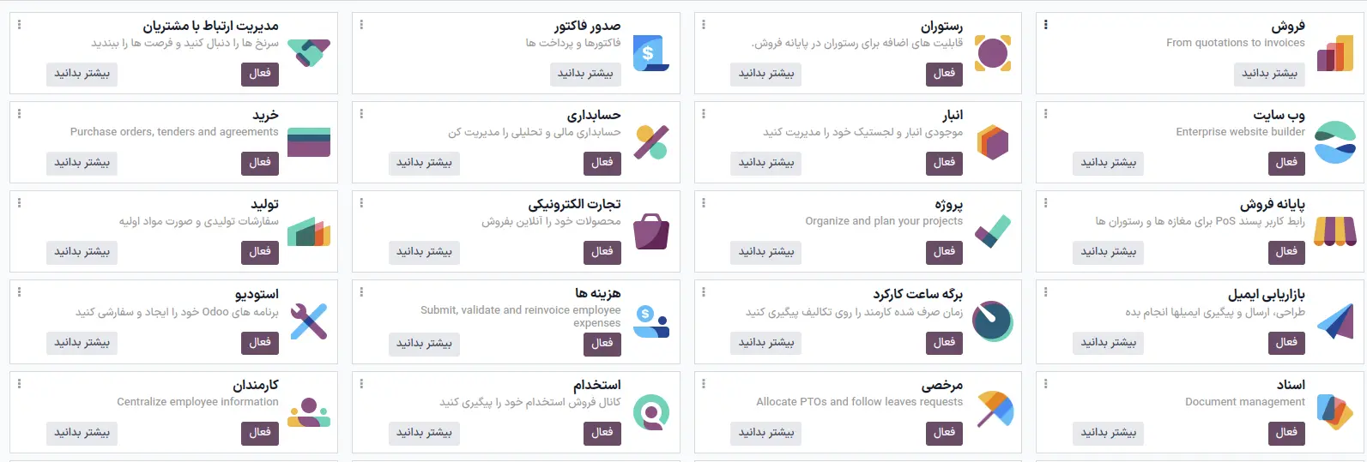
Task: Open the kebab menu on Accounting (حسابداری) card
Action: (361, 114)
